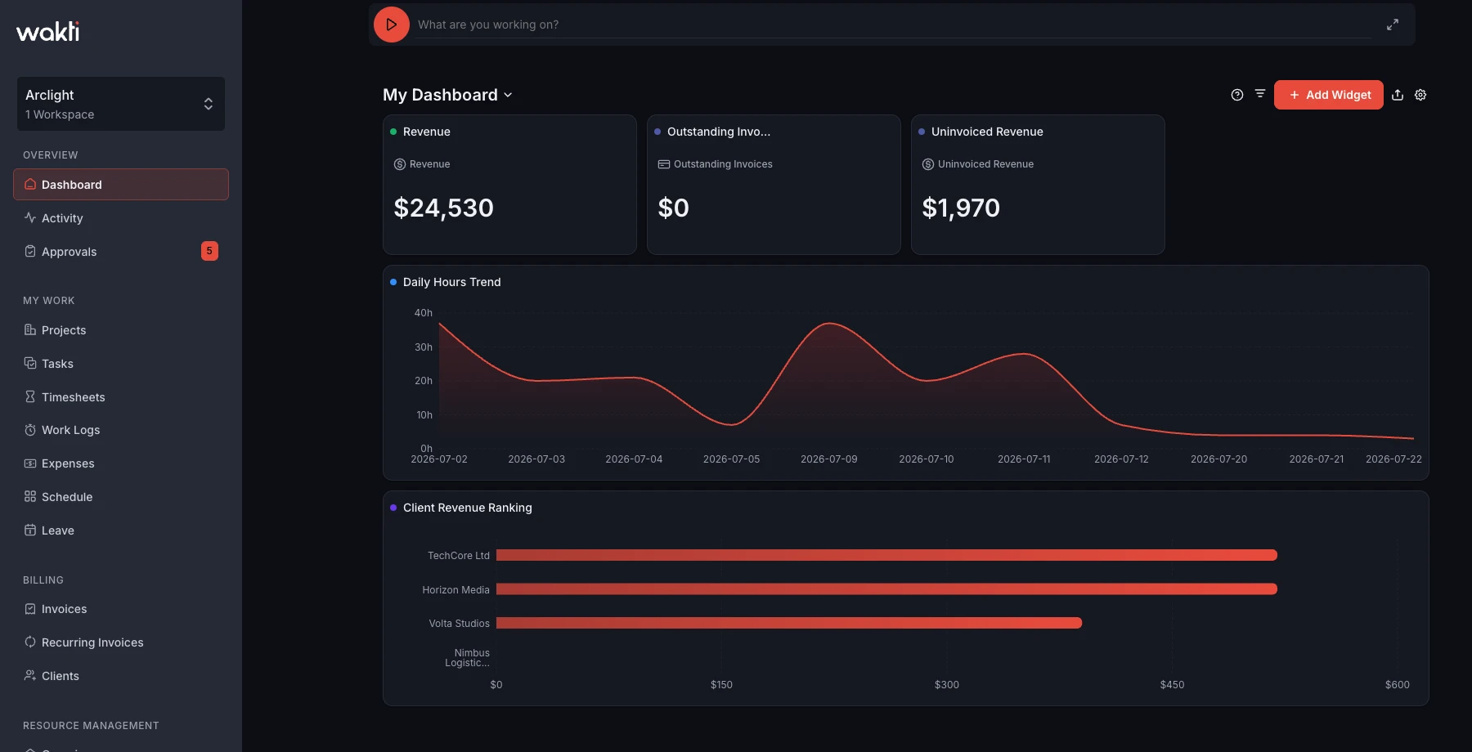Click the $24,530 revenue value
Image resolution: width=1472 pixels, height=752 pixels.
point(444,208)
